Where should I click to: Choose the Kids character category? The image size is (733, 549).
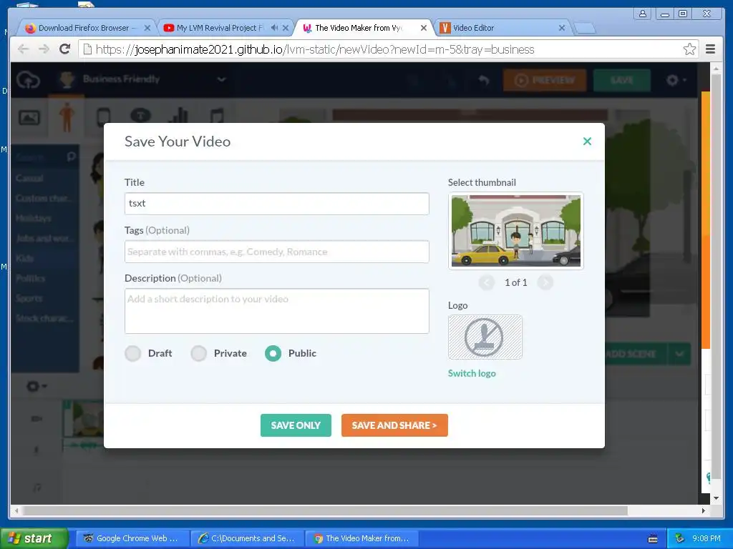[24, 258]
